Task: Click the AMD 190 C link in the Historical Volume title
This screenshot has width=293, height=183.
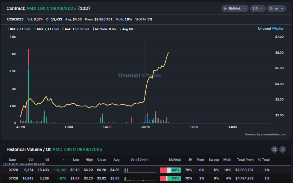Action: (x=77, y=150)
